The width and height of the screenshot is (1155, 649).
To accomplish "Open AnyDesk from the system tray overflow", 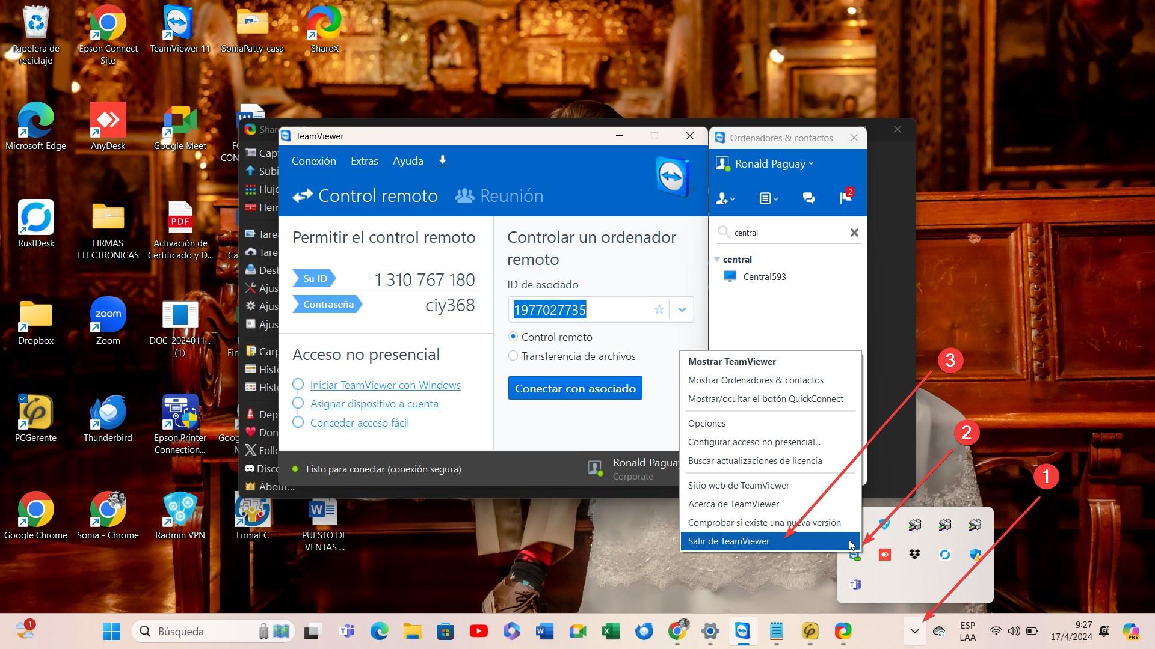I will coord(884,554).
